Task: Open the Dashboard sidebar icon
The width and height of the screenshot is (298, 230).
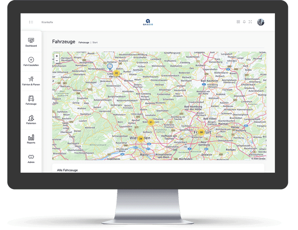Action: point(31,40)
